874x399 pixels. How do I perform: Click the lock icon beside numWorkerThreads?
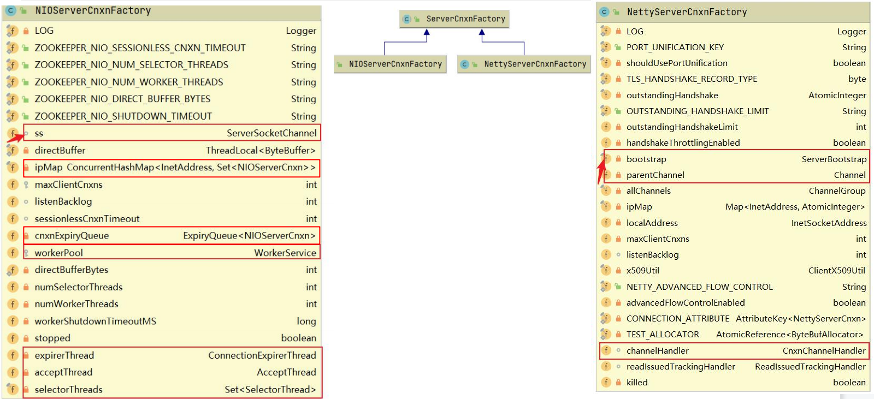[x=26, y=304]
